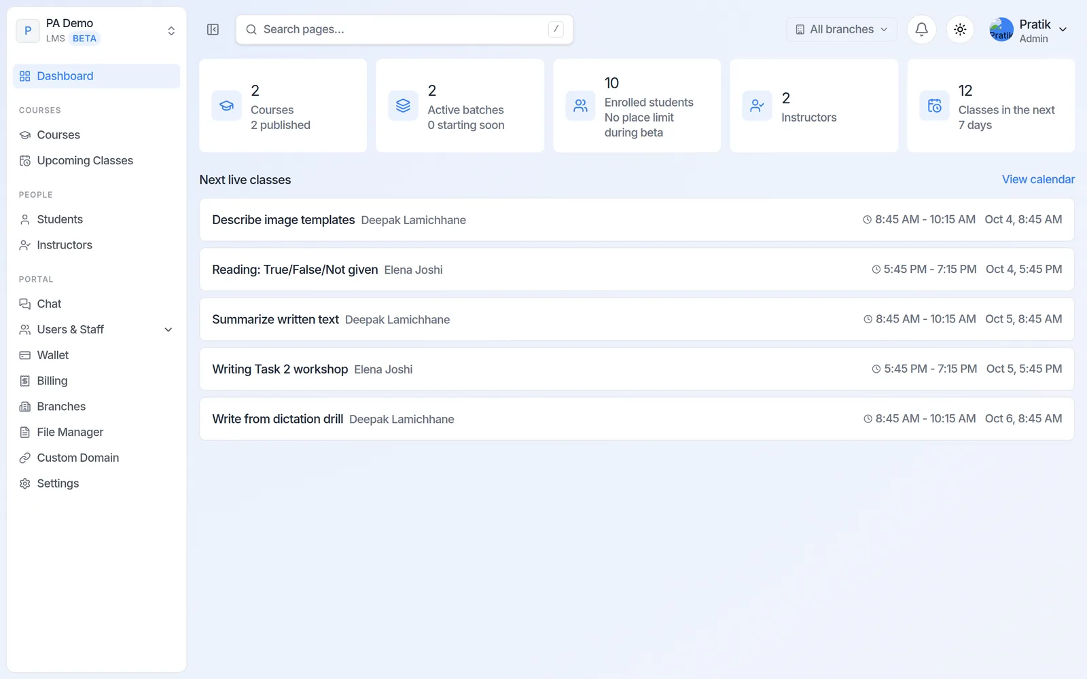Focus the Search pages input
This screenshot has width=1087, height=679.
(404, 29)
